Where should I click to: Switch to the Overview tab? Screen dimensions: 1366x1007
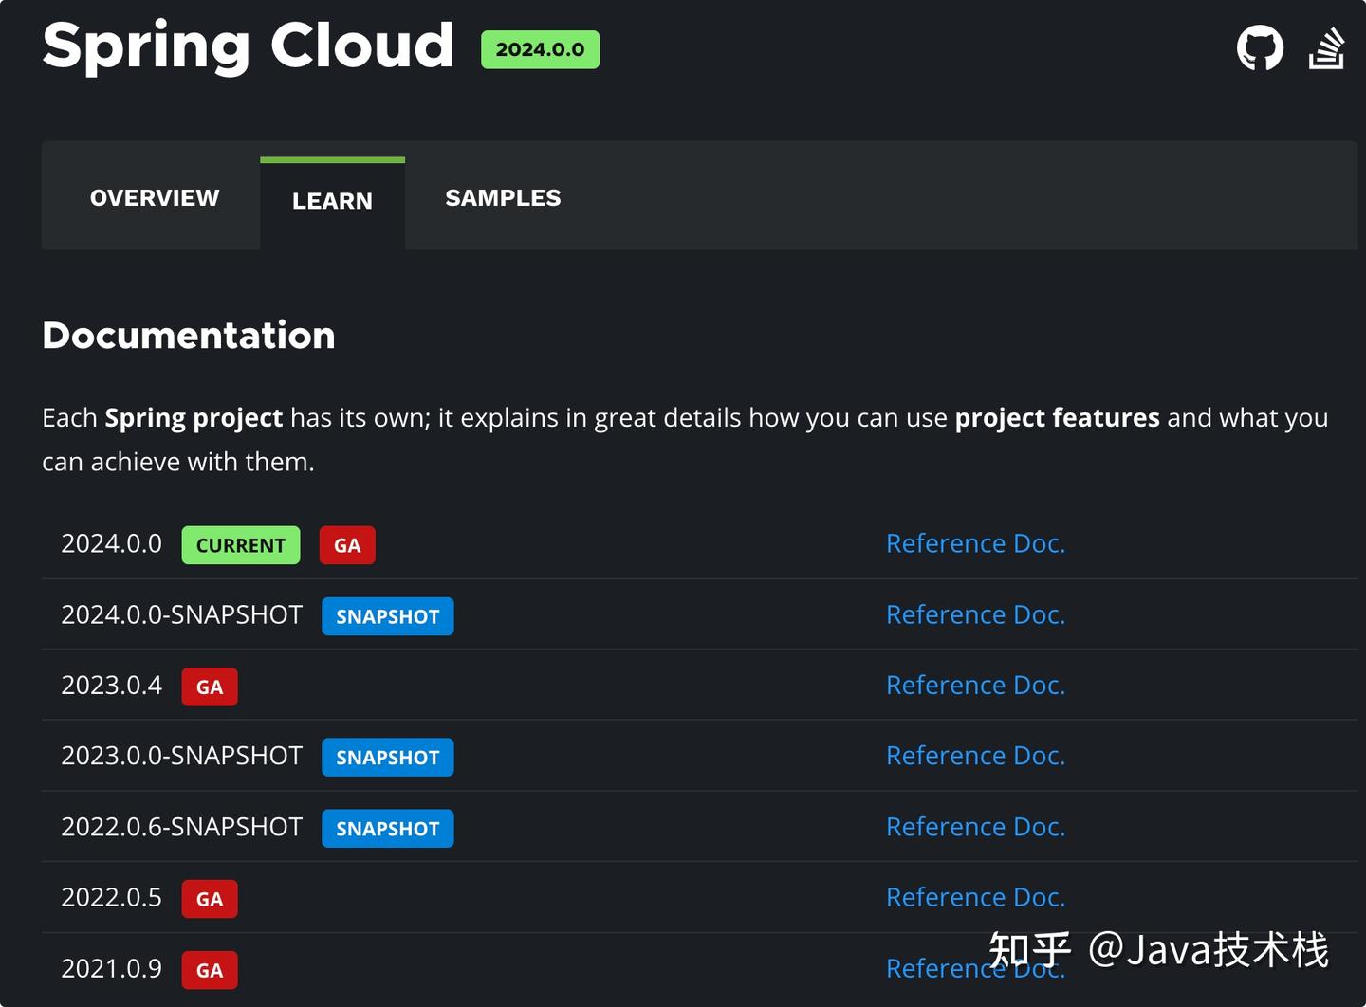(155, 198)
